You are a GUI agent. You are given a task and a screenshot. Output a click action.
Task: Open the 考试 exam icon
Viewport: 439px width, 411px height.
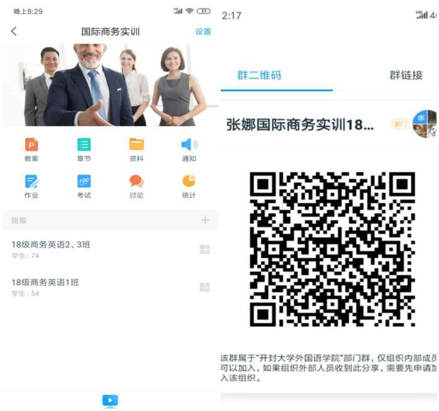(84, 182)
